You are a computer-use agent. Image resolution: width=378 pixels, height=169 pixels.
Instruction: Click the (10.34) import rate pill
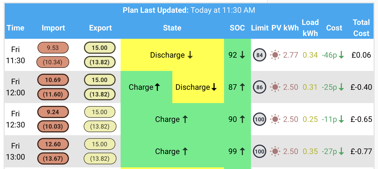53,62
